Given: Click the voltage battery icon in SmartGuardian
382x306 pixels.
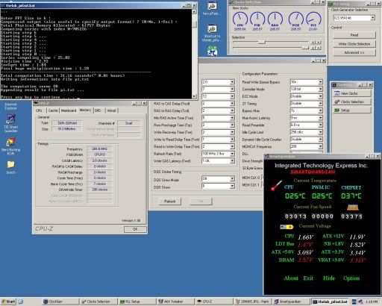Looking at the screenshot, I should [286, 227].
